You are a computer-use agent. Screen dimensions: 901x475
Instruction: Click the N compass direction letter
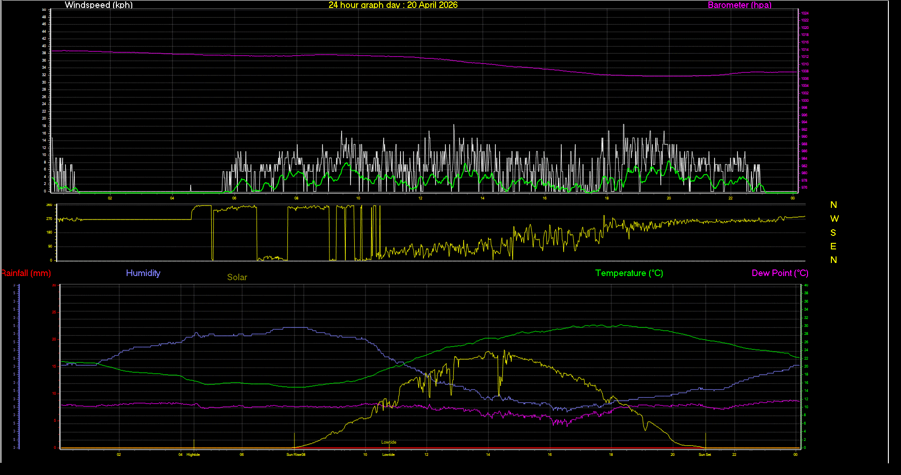tap(834, 204)
